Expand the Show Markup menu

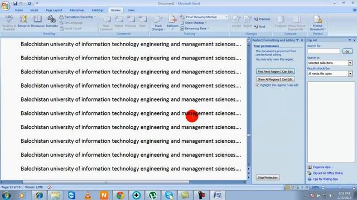[x=194, y=23]
